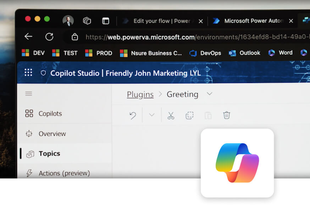Click the green macOS fullscreen window button
Viewport: 310px width, 206px height.
coord(47,19)
